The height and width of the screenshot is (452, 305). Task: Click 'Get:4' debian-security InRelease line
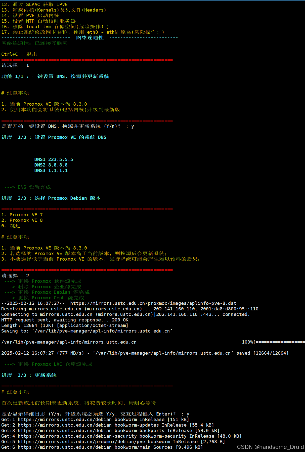click(x=121, y=436)
